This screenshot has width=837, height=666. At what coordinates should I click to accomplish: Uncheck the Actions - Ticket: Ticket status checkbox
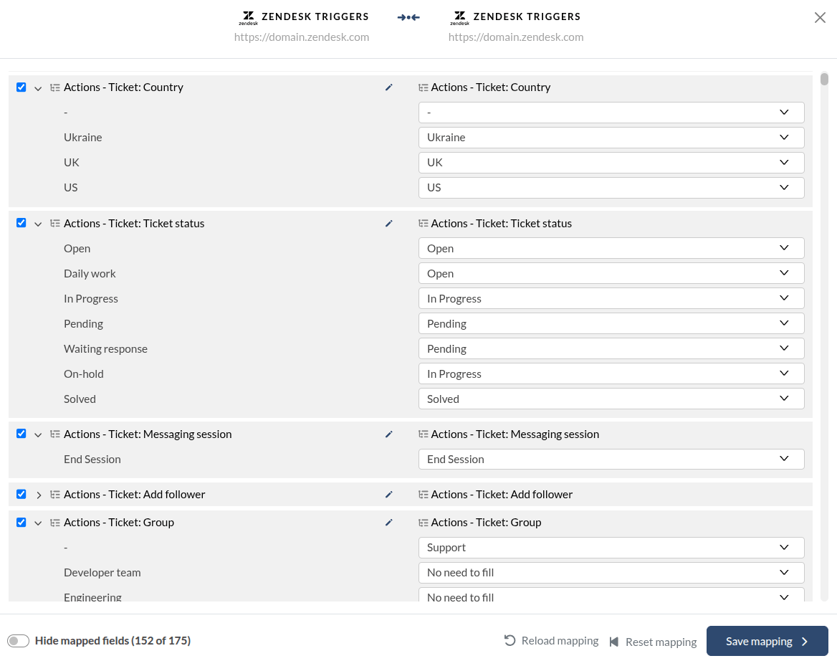click(x=21, y=223)
